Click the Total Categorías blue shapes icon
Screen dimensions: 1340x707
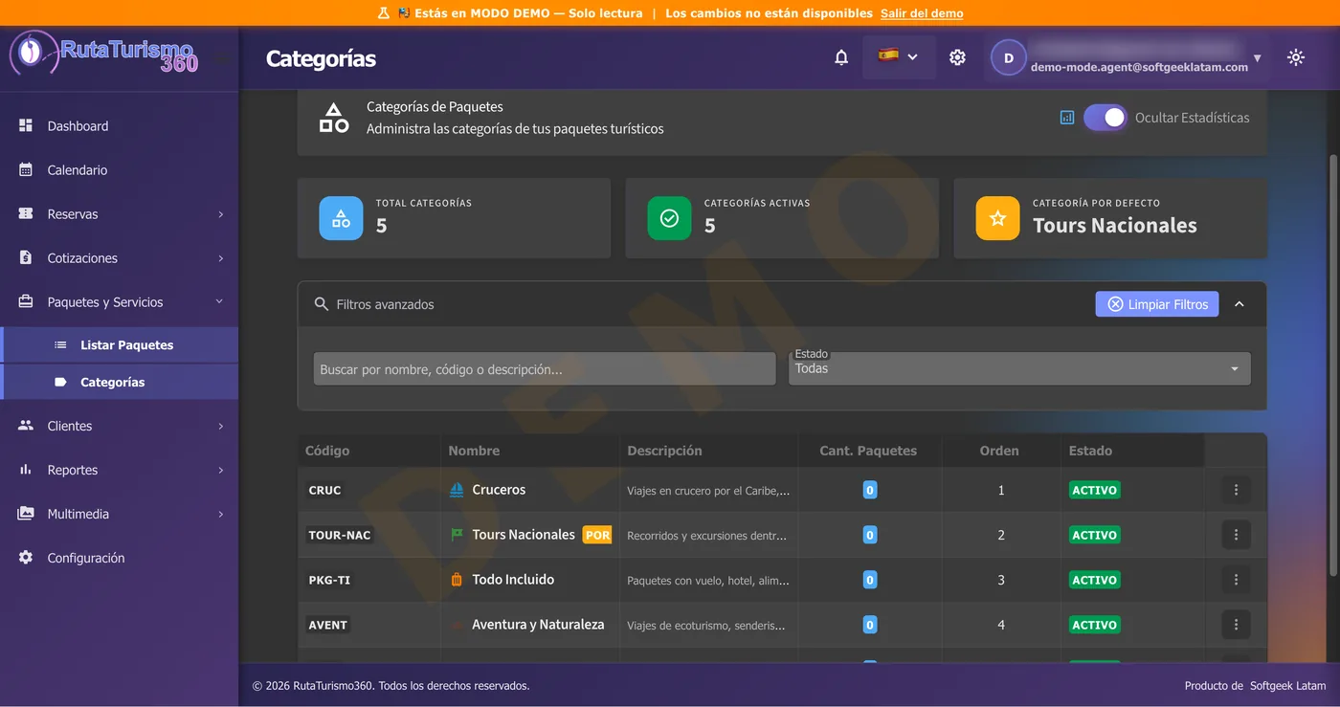tap(341, 218)
